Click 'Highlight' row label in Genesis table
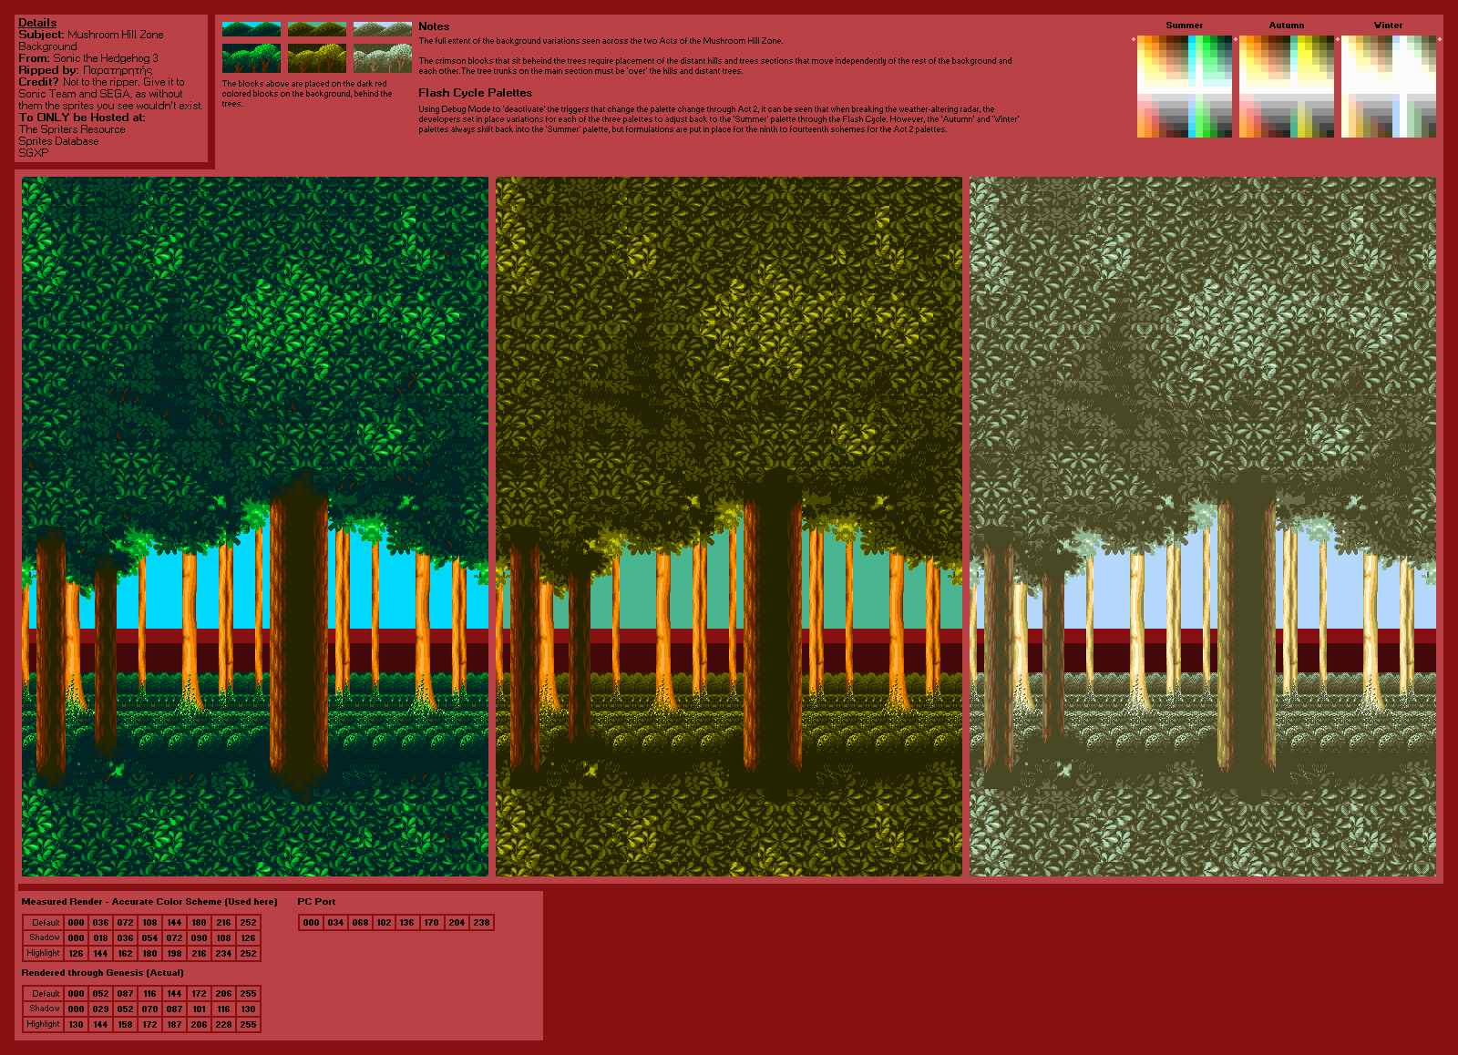The width and height of the screenshot is (1458, 1055). click(x=44, y=1024)
